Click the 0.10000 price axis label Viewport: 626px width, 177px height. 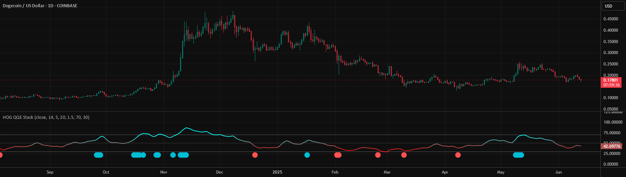[611, 98]
